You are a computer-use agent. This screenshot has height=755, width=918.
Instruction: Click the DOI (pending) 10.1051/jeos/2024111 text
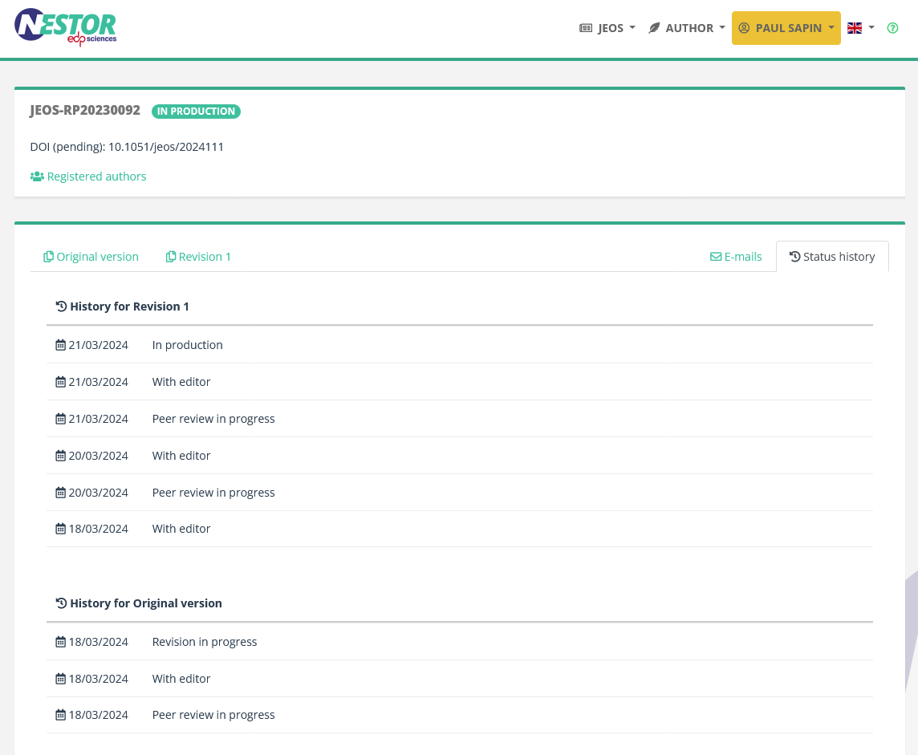pos(127,147)
